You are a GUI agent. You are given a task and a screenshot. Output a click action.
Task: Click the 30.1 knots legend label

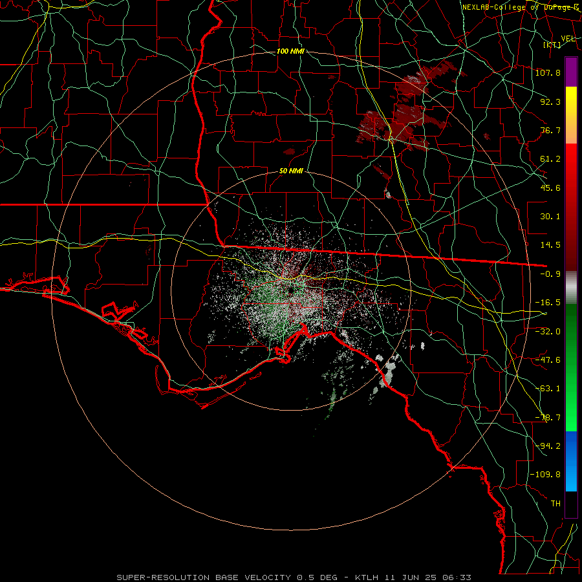tap(550, 217)
